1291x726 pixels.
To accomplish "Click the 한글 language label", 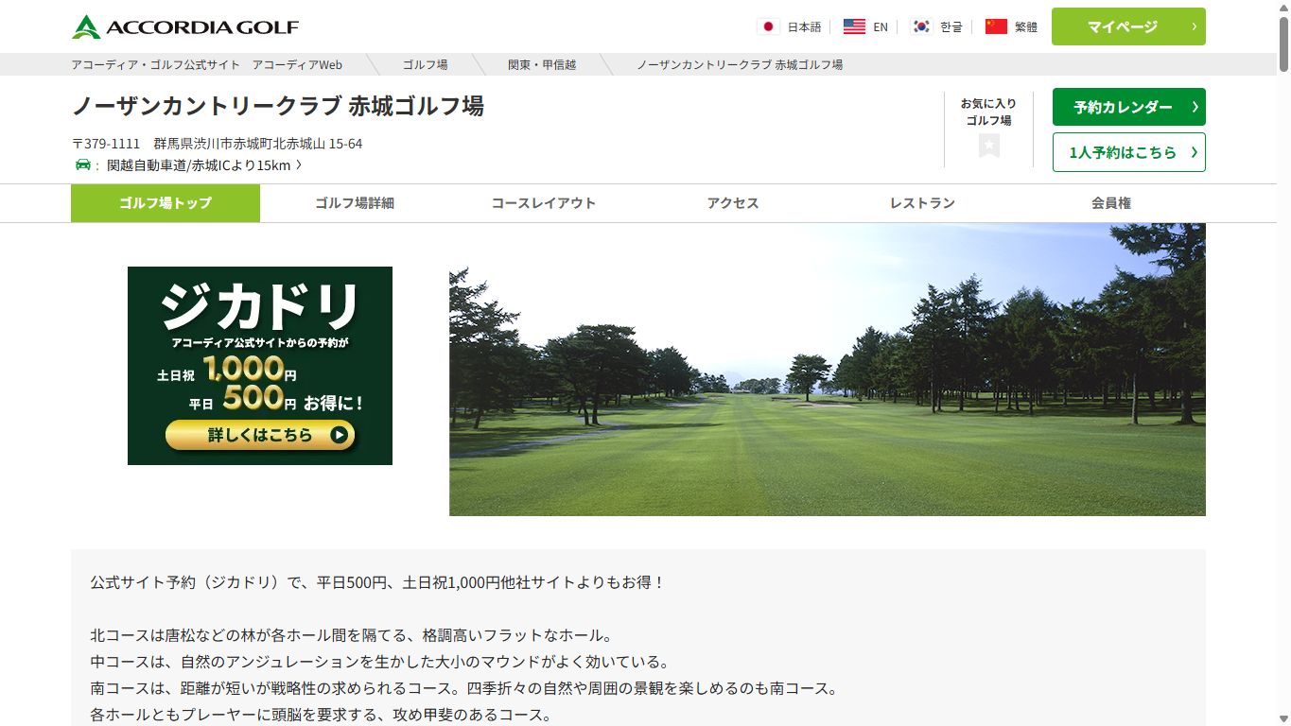I will [x=951, y=26].
